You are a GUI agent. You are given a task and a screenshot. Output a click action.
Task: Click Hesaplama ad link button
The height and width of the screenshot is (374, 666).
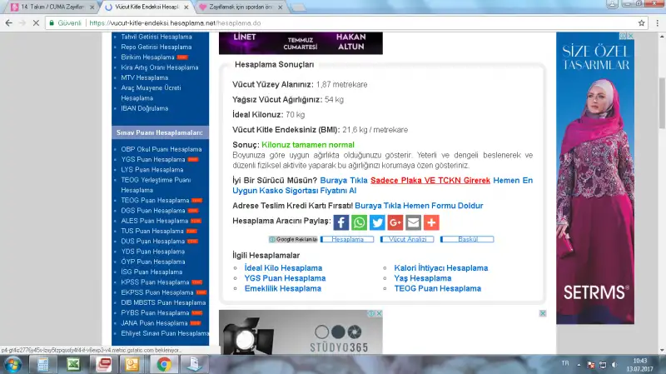pos(347,239)
